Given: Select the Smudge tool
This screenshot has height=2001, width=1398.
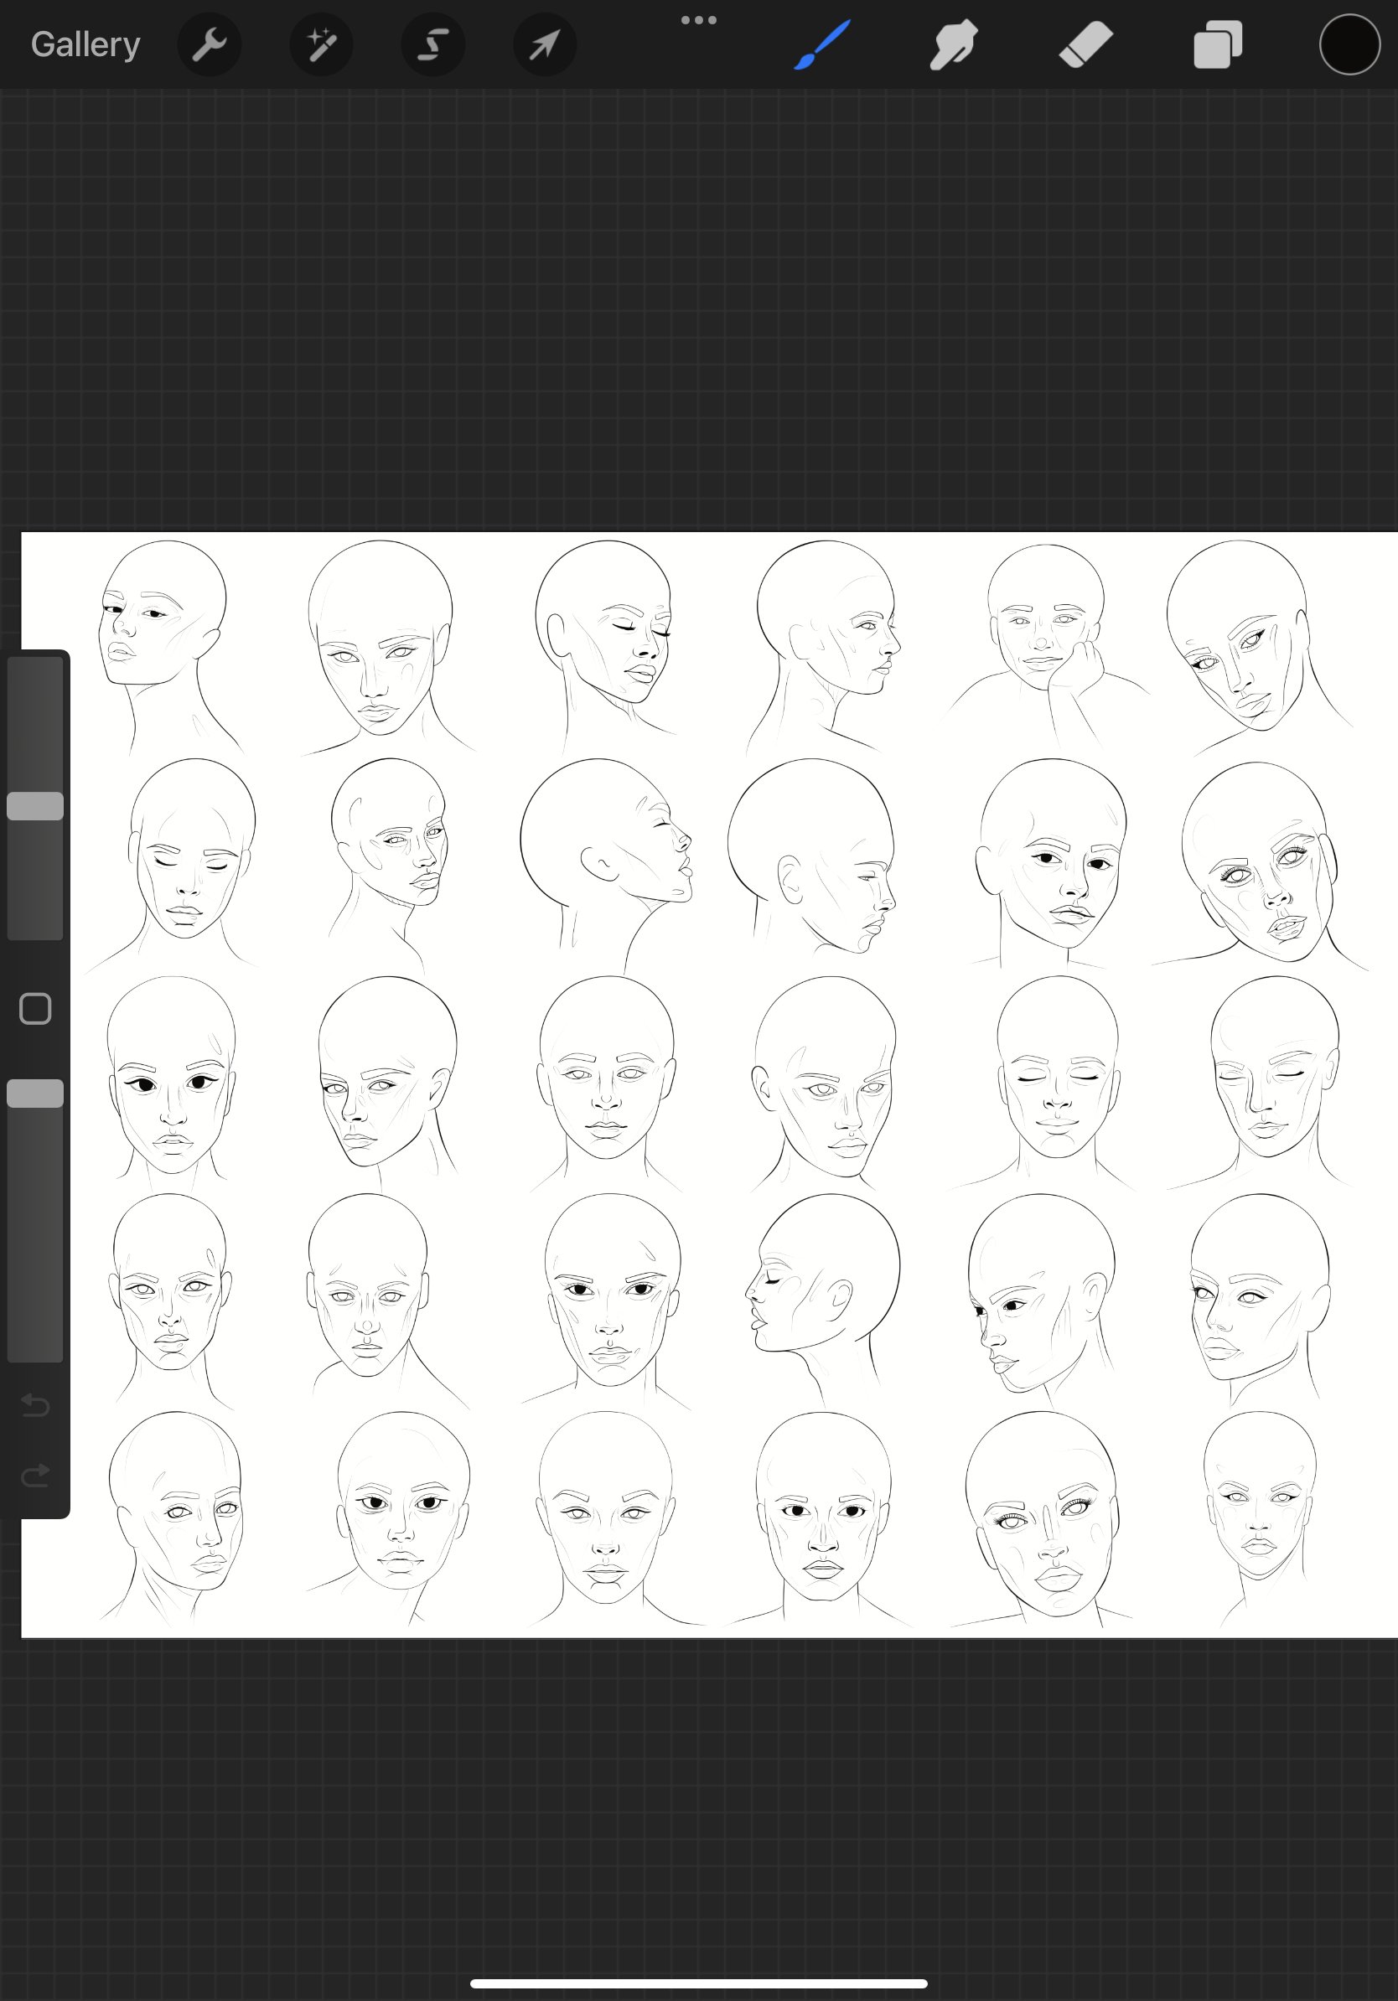Looking at the screenshot, I should 952,44.
